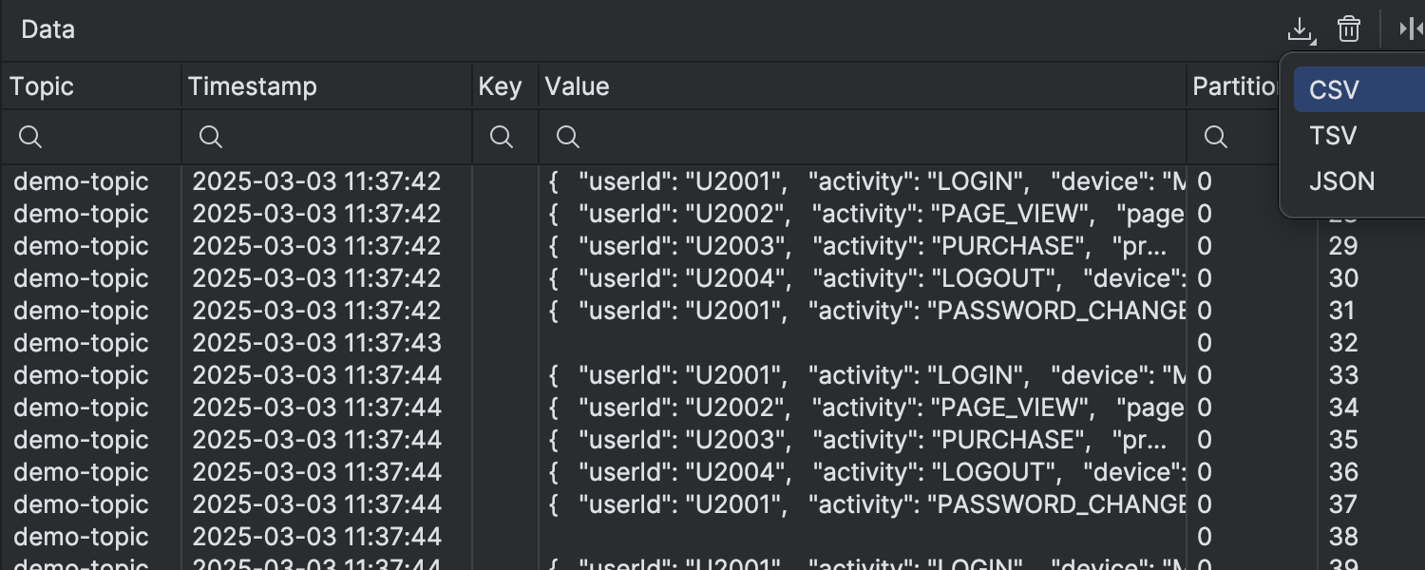Click the search icon in Timestamp filter
The width and height of the screenshot is (1425, 570).
point(211,138)
